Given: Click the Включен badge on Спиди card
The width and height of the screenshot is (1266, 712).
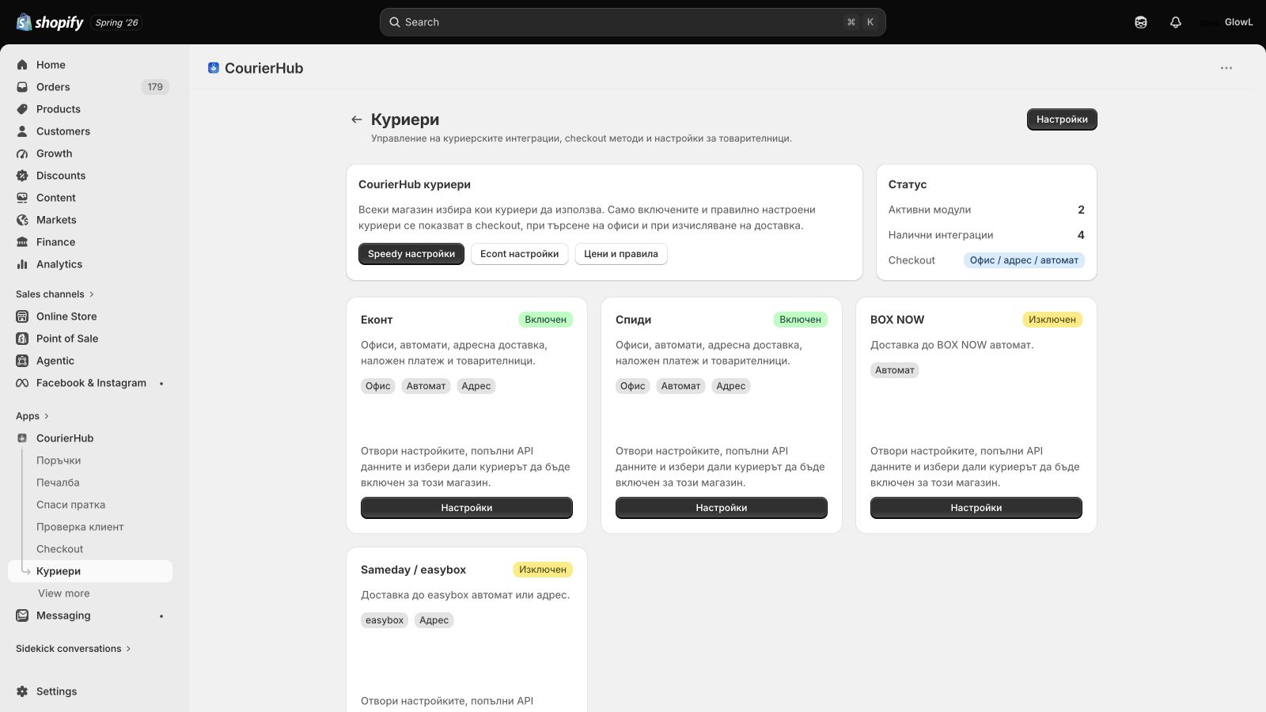Looking at the screenshot, I should point(800,320).
